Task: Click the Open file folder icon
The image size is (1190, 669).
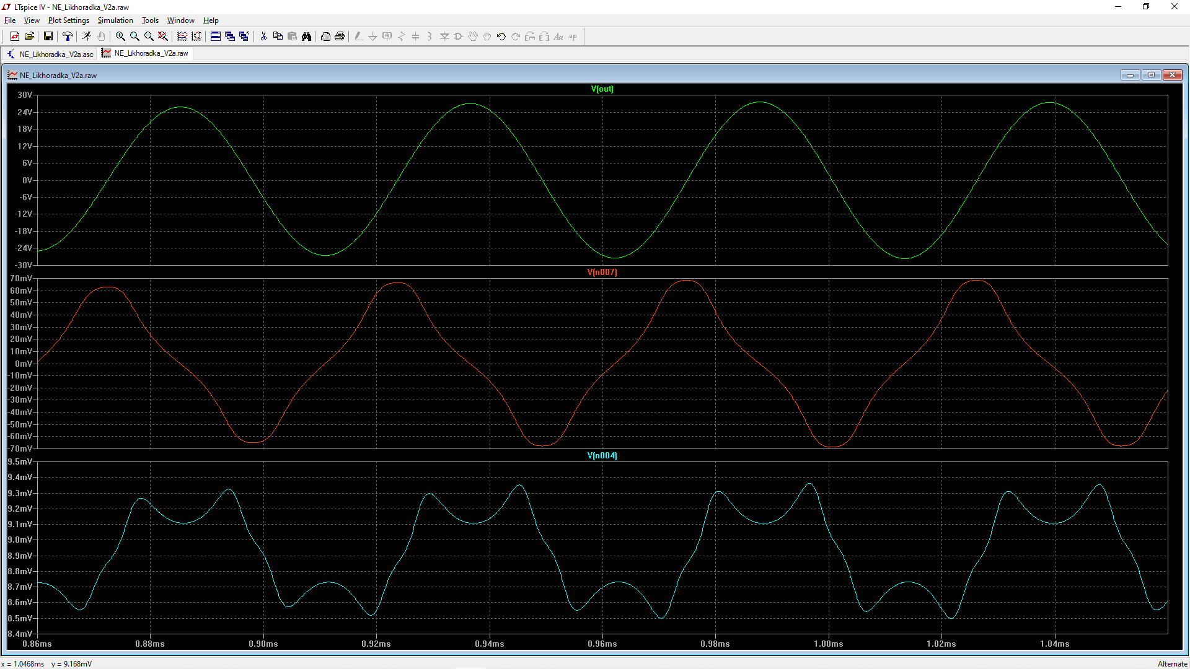Action: [x=29, y=37]
